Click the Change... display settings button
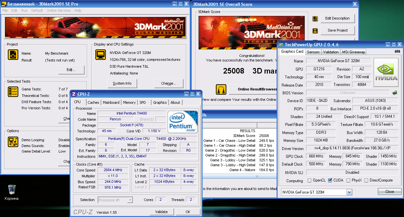This screenshot has height=217, width=404. [169, 84]
